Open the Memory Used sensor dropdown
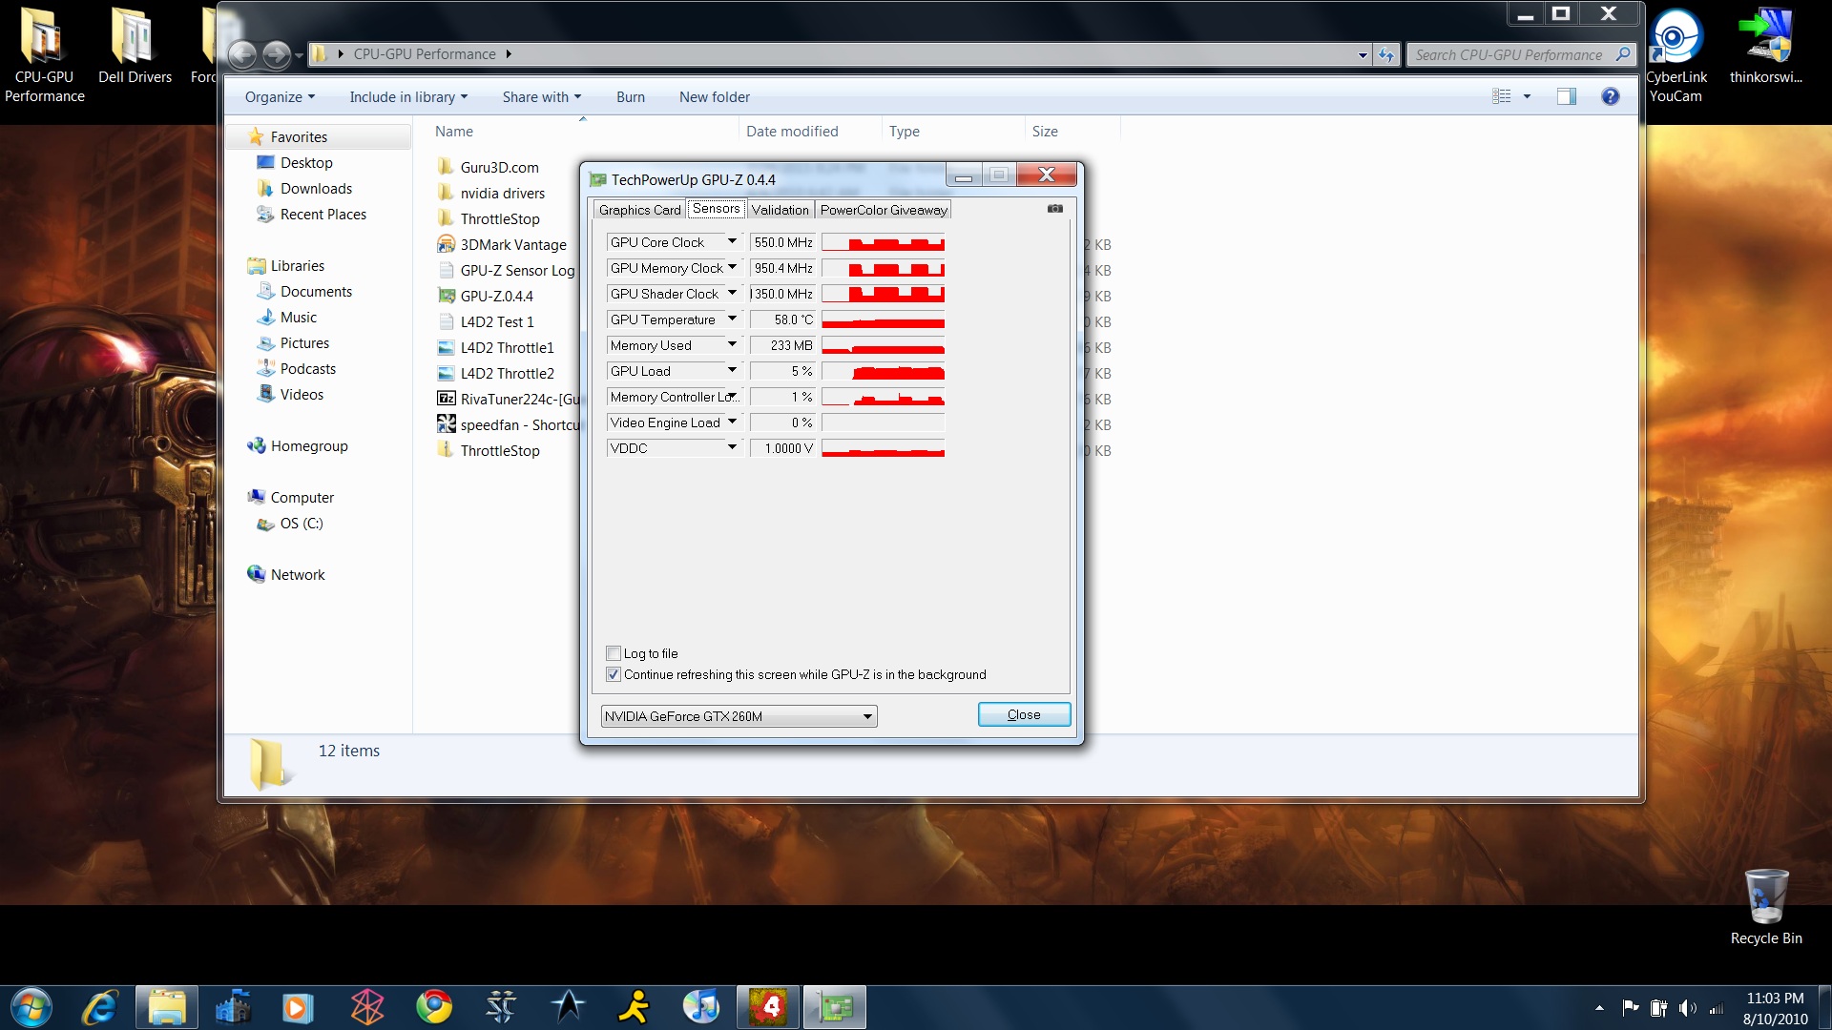 (x=732, y=345)
